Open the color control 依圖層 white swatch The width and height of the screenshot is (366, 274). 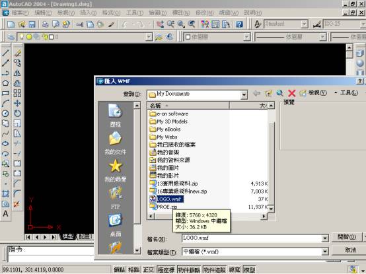click(217, 37)
